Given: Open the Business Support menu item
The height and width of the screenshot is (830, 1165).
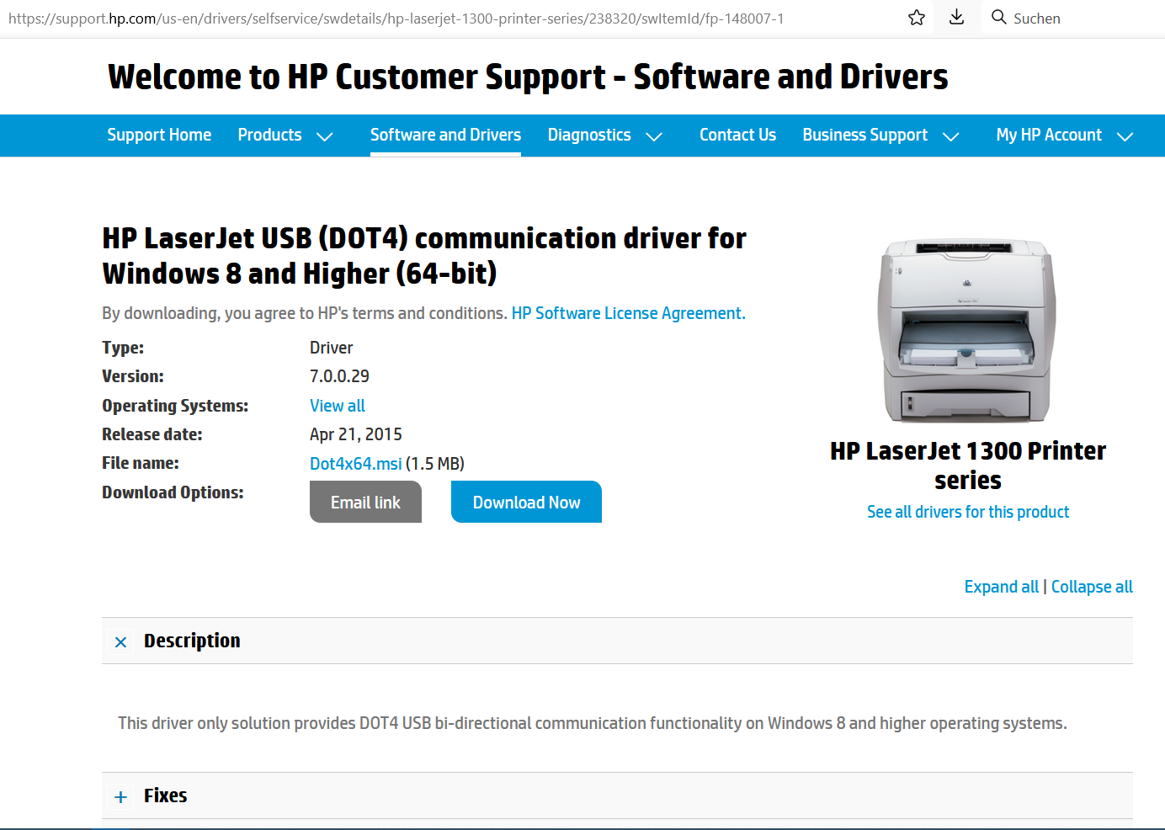Looking at the screenshot, I should pyautogui.click(x=865, y=135).
